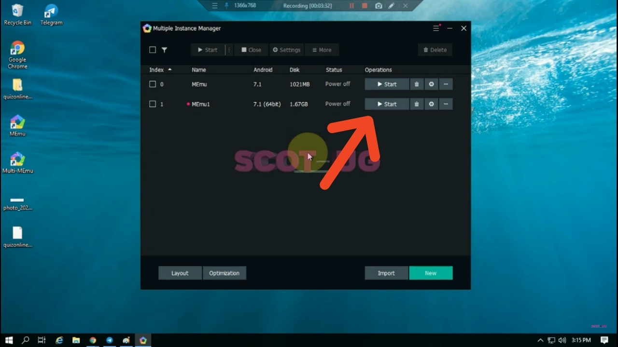Click the Name column header
618x347 pixels.
click(x=199, y=70)
